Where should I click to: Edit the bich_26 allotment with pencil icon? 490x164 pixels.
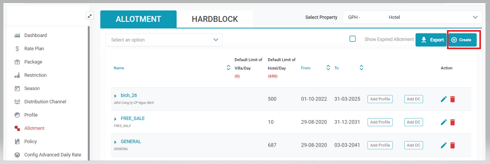[x=444, y=99]
